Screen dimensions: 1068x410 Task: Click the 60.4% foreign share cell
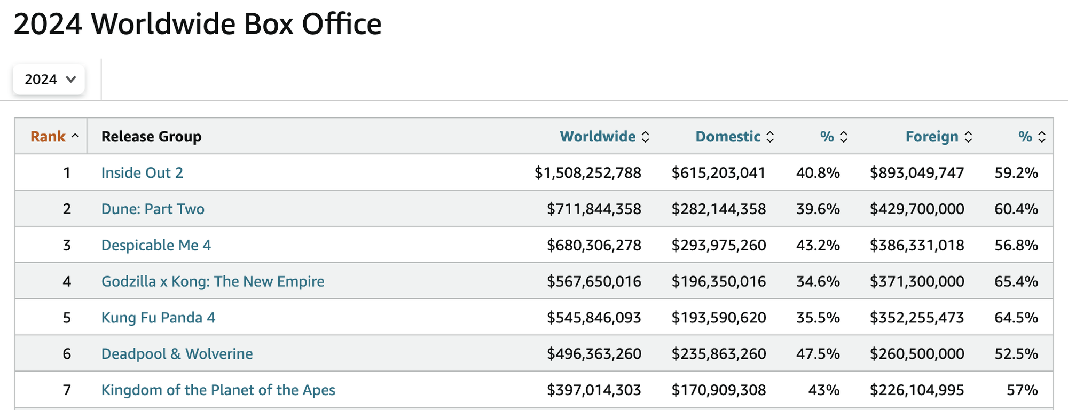pos(1016,209)
